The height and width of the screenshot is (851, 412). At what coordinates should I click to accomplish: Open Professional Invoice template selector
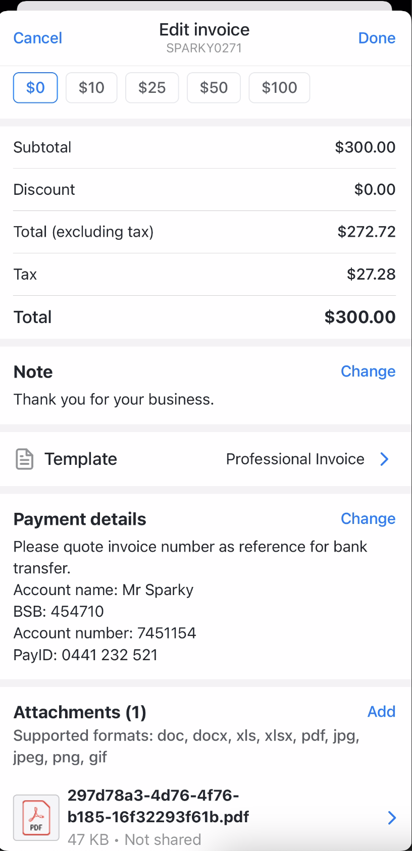(x=295, y=459)
